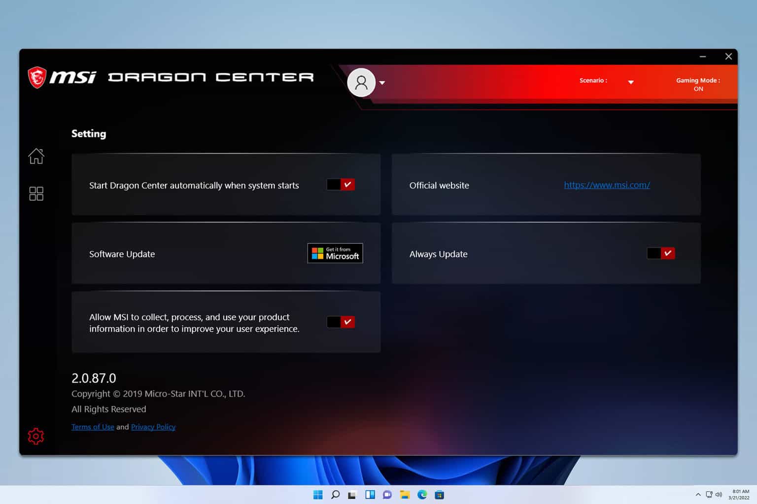Click the user profile avatar icon
Image resolution: width=757 pixels, height=504 pixels.
(x=361, y=83)
